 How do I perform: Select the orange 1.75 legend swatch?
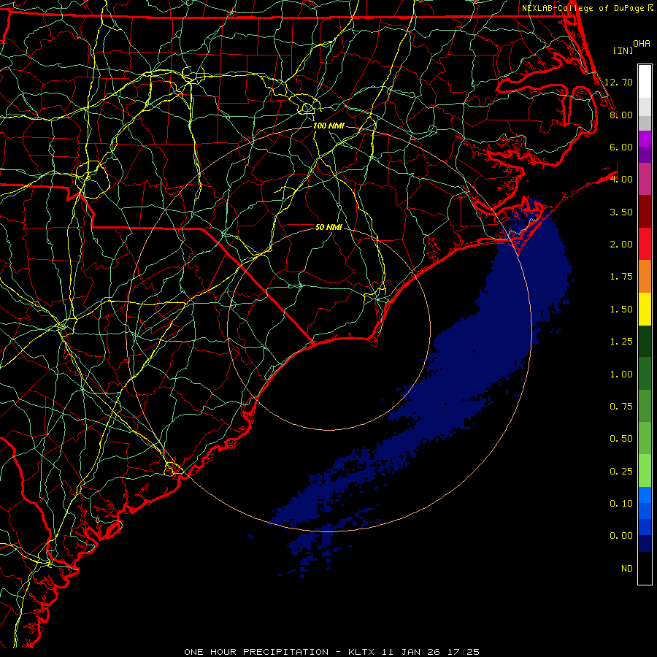pyautogui.click(x=645, y=277)
